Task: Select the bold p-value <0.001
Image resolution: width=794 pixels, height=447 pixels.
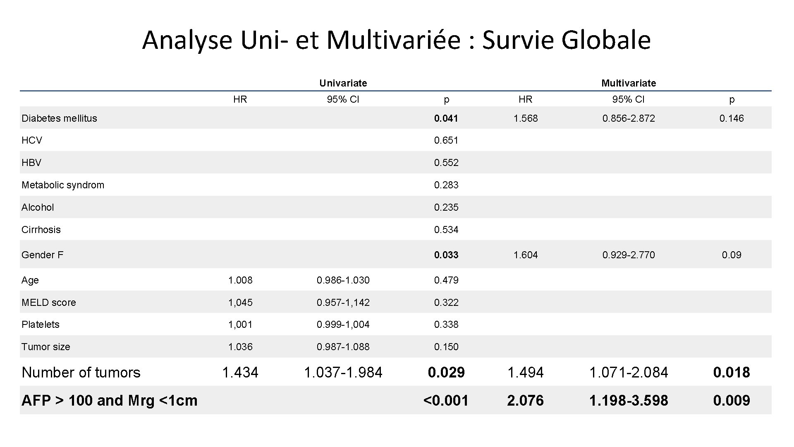Action: pos(445,401)
